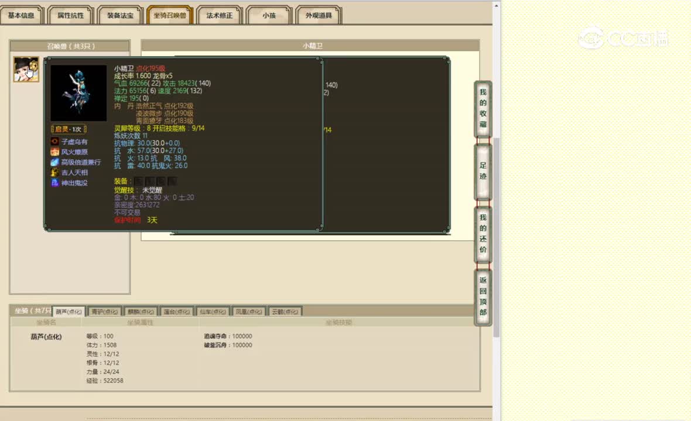Click the 小精卫 pet portrait image
691x421 pixels.
pos(78,93)
